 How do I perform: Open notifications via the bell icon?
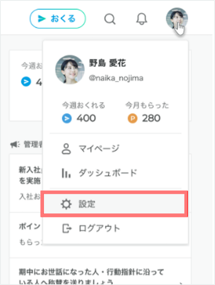pos(142,19)
